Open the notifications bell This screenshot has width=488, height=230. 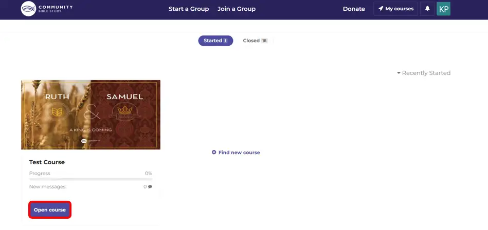point(427,9)
